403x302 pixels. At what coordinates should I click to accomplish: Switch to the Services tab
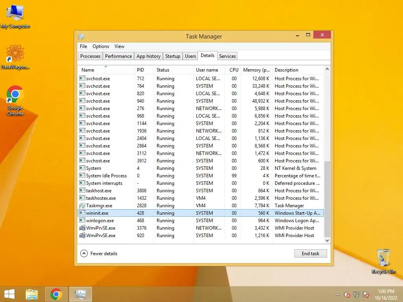[x=227, y=56]
